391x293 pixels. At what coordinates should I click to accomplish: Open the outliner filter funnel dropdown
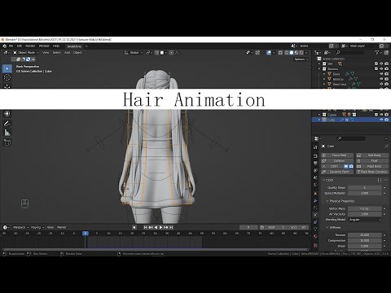pyautogui.click(x=378, y=53)
